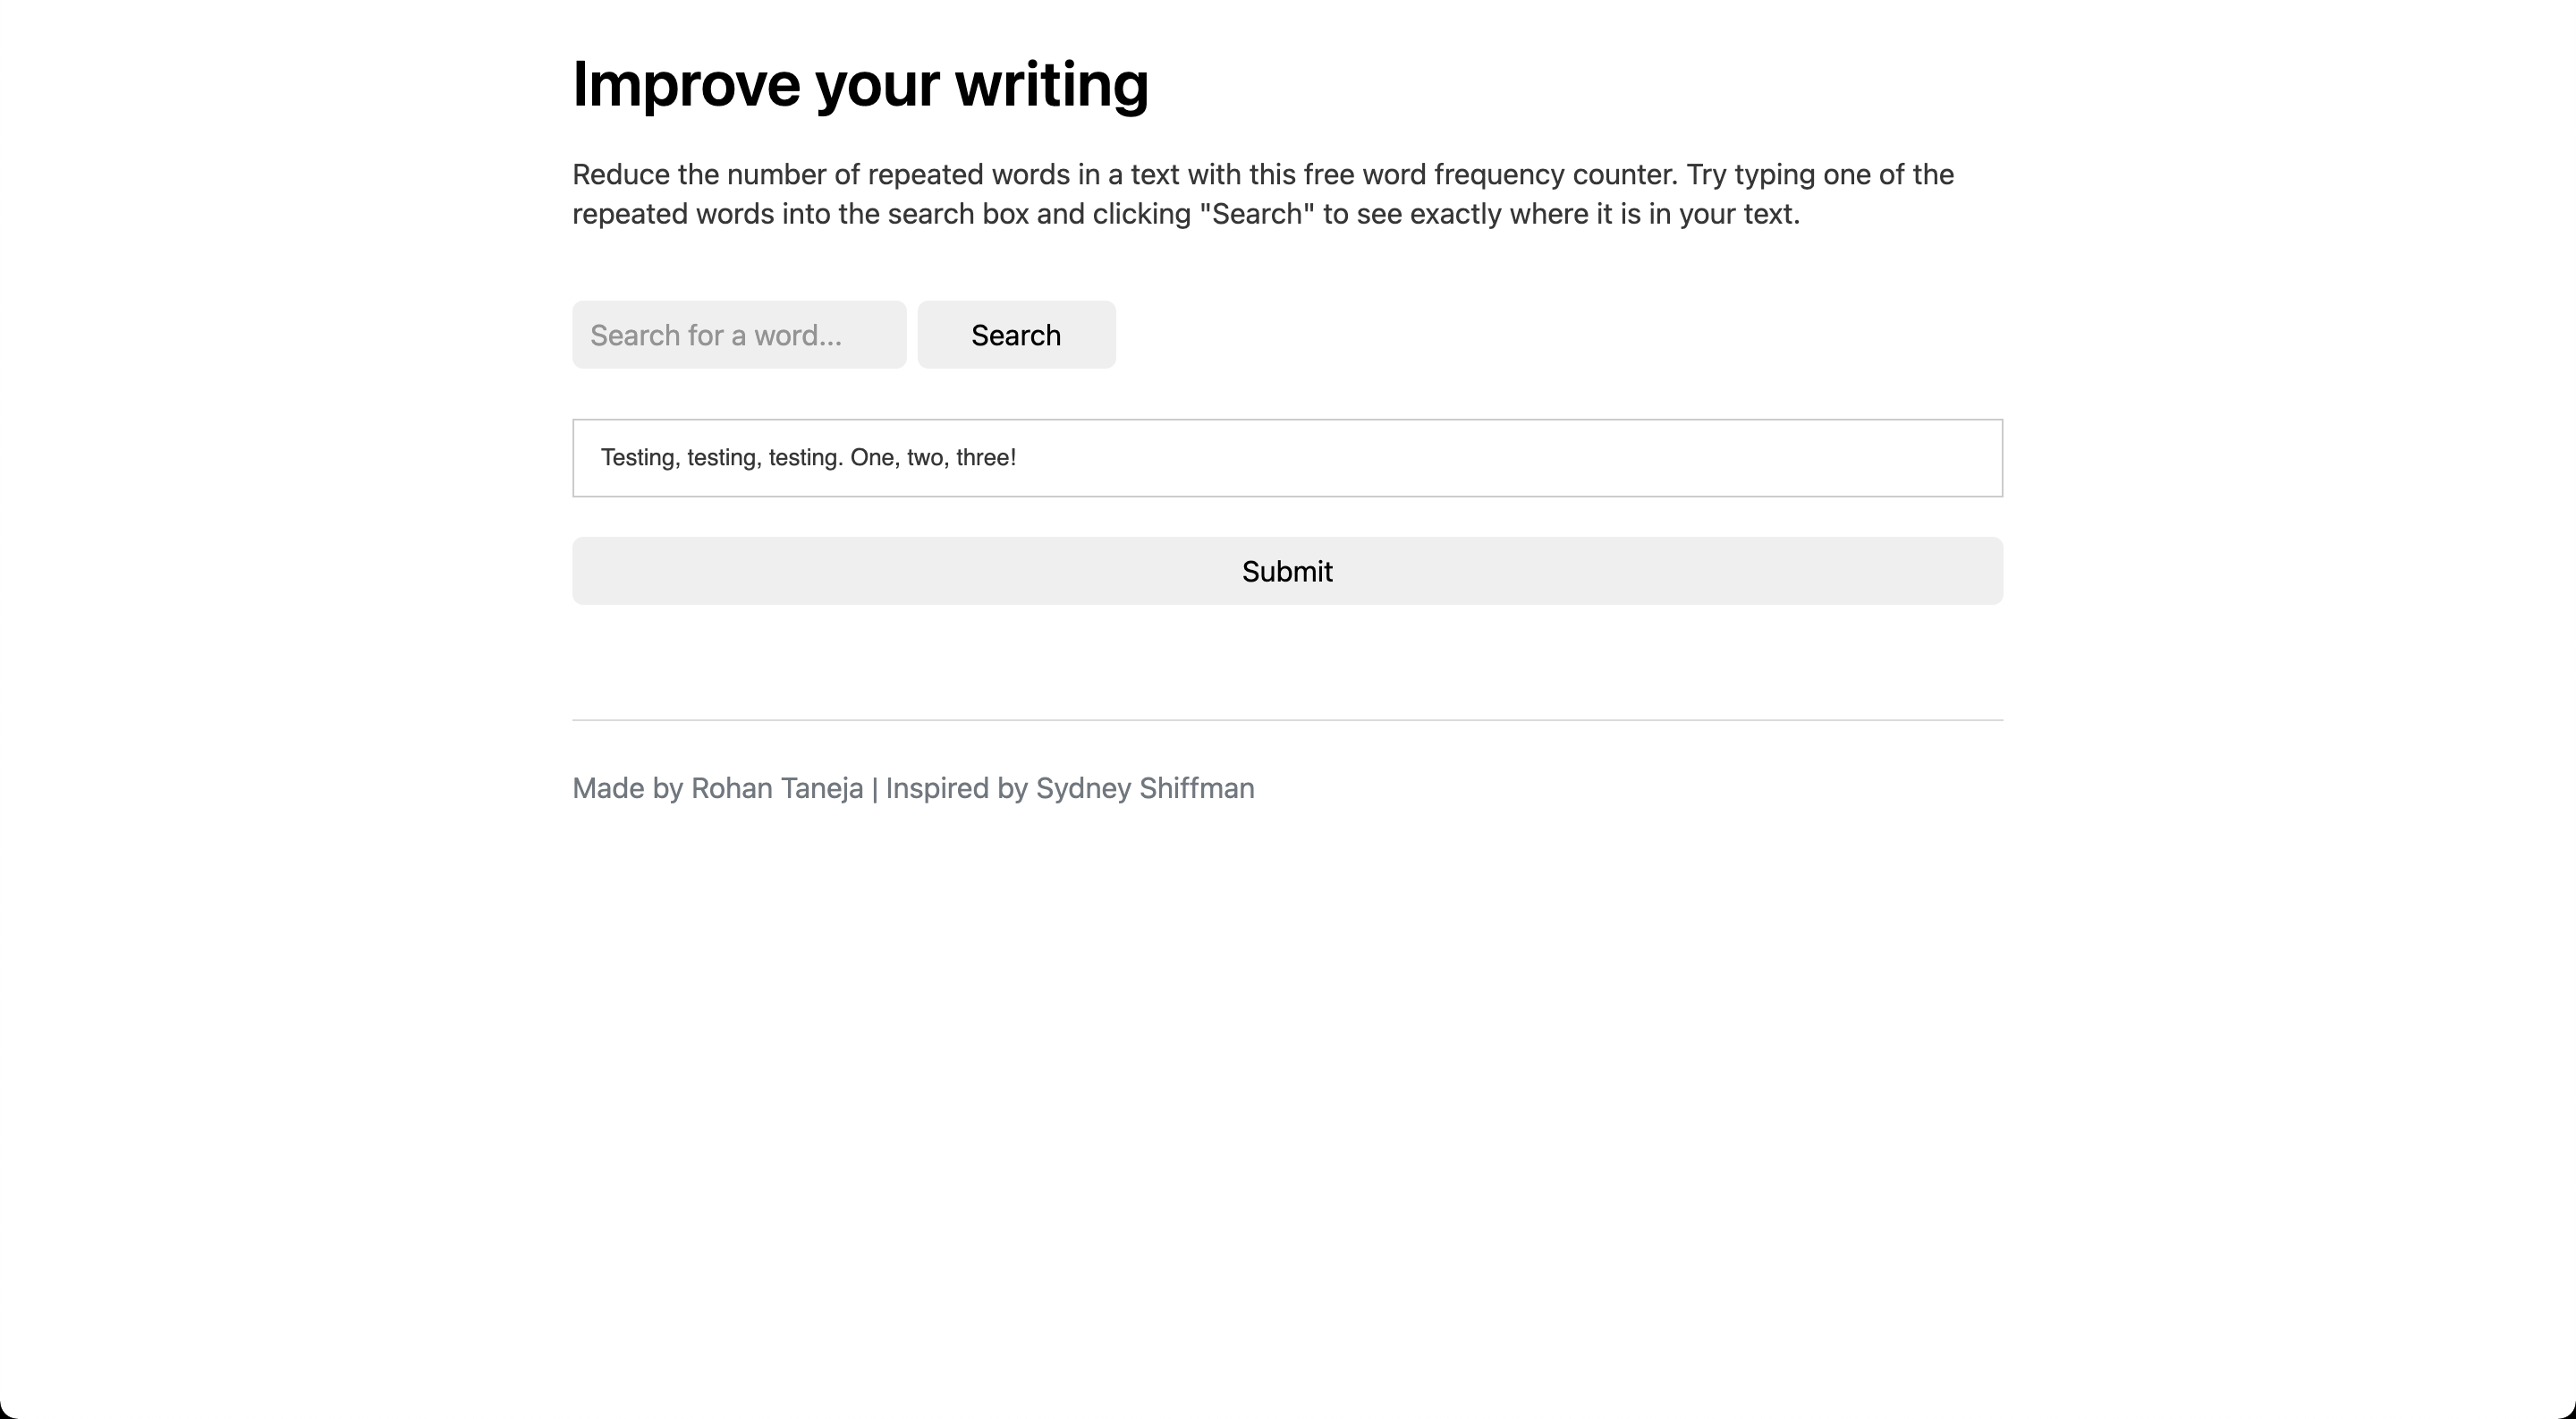
Task: Open the Rohan Taneja link
Action: [776, 788]
